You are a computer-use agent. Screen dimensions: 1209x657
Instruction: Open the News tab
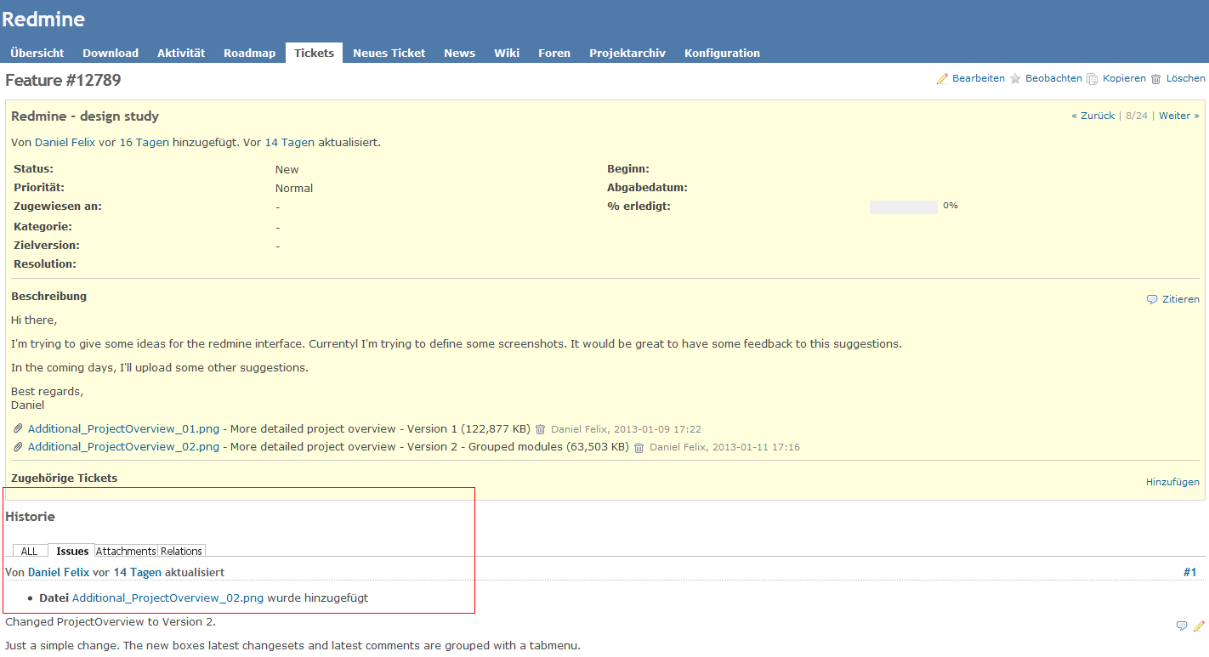(x=459, y=53)
